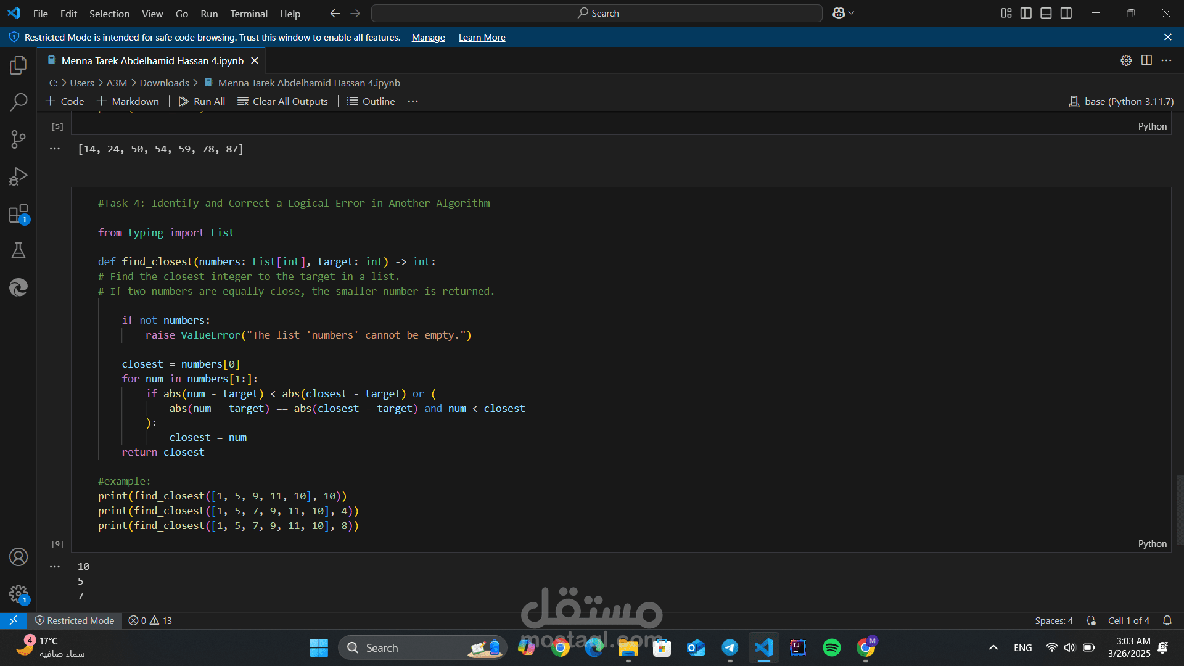
Task: Open the Run and Debug view
Action: click(x=18, y=177)
